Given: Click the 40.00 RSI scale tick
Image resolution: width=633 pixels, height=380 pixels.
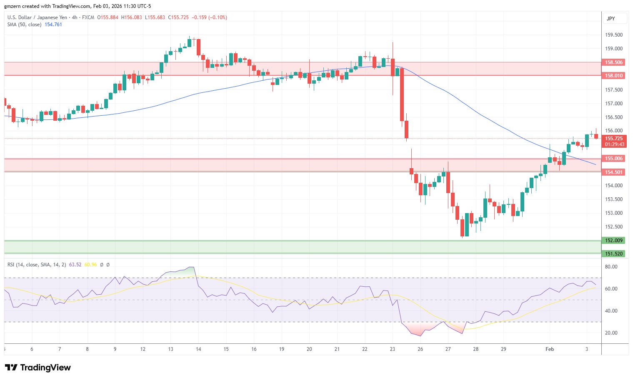Looking at the screenshot, I should pos(611,311).
